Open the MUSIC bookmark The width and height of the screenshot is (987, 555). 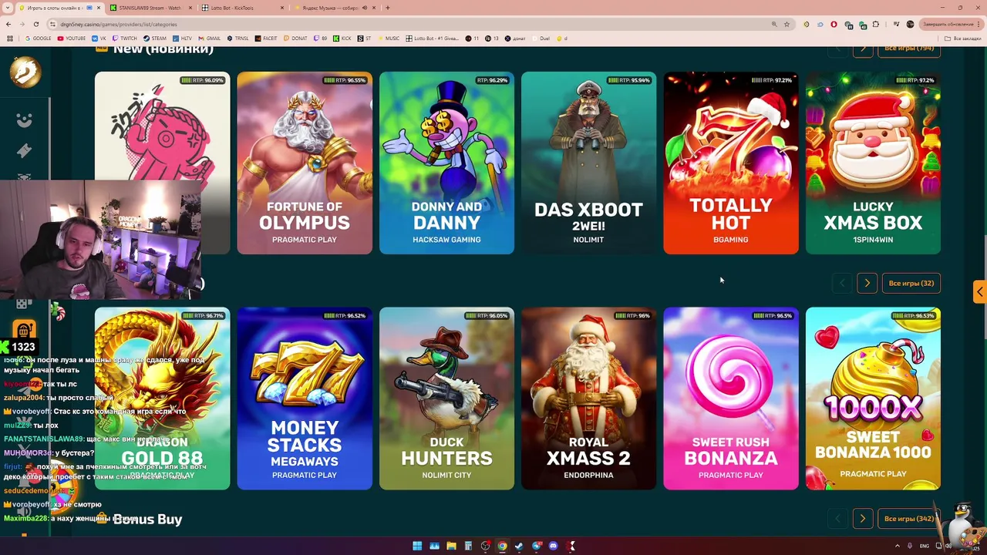pyautogui.click(x=389, y=39)
